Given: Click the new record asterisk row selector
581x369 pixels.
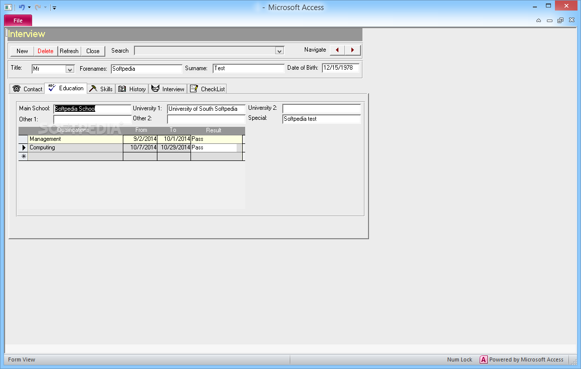Looking at the screenshot, I should pyautogui.click(x=24, y=156).
